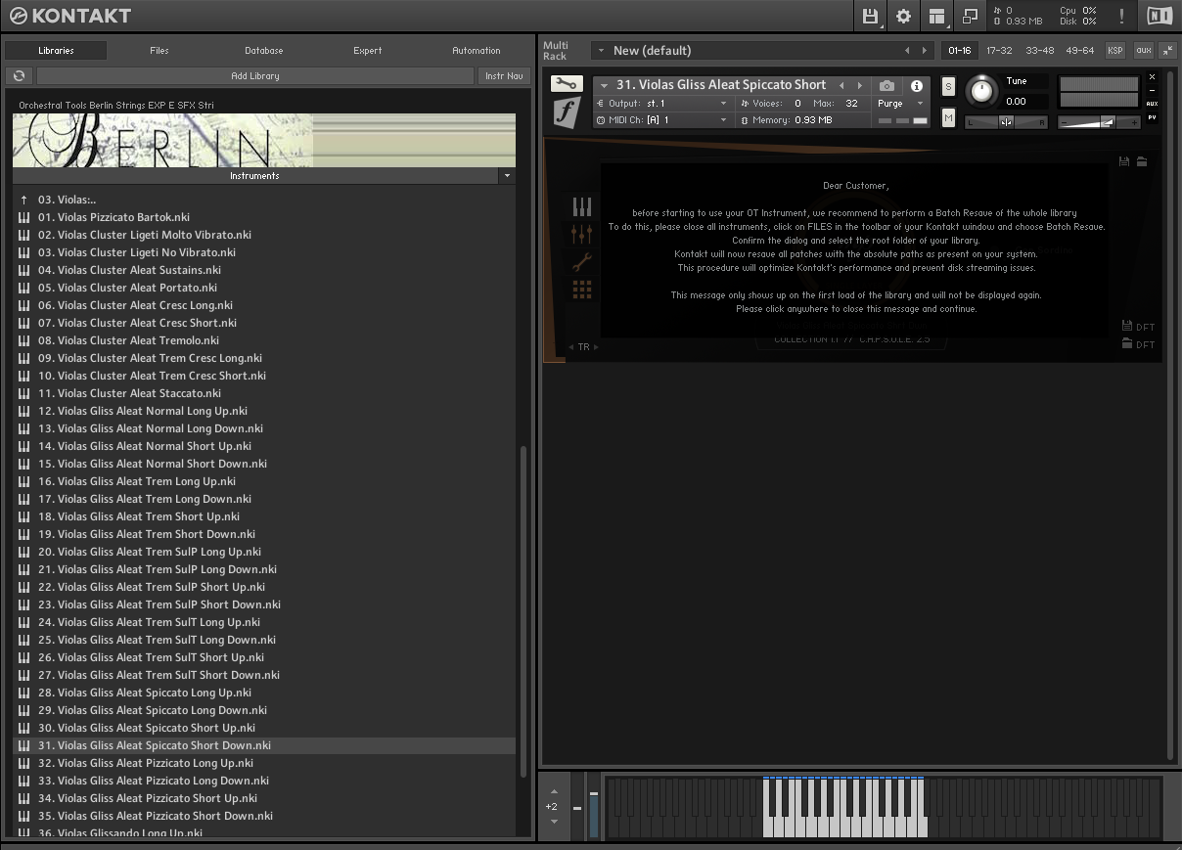Open the instrument name dropdown arrow

click(x=604, y=85)
